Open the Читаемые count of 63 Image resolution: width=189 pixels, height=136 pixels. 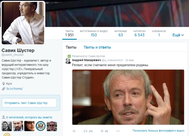[120, 33]
